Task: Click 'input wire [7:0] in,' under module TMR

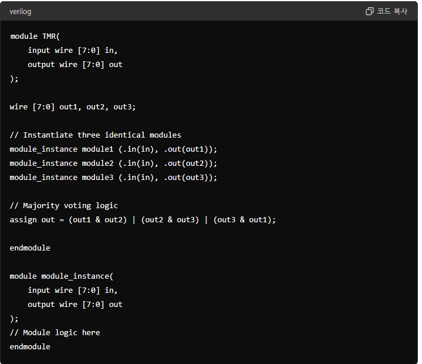Action: pos(73,51)
